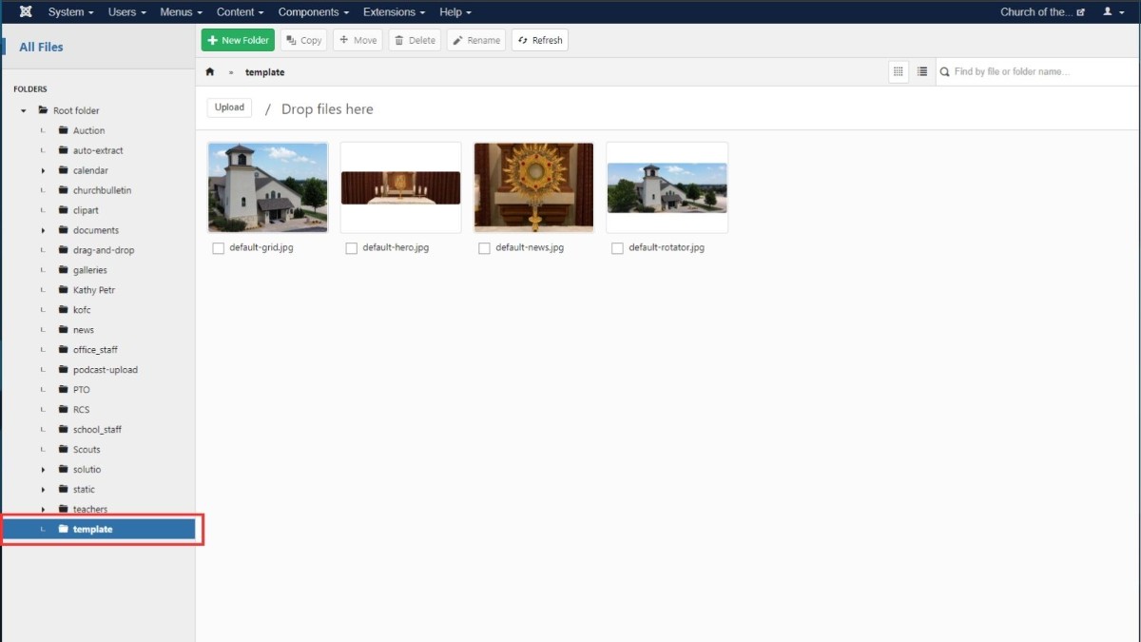Open the user account icon menu

1112,12
